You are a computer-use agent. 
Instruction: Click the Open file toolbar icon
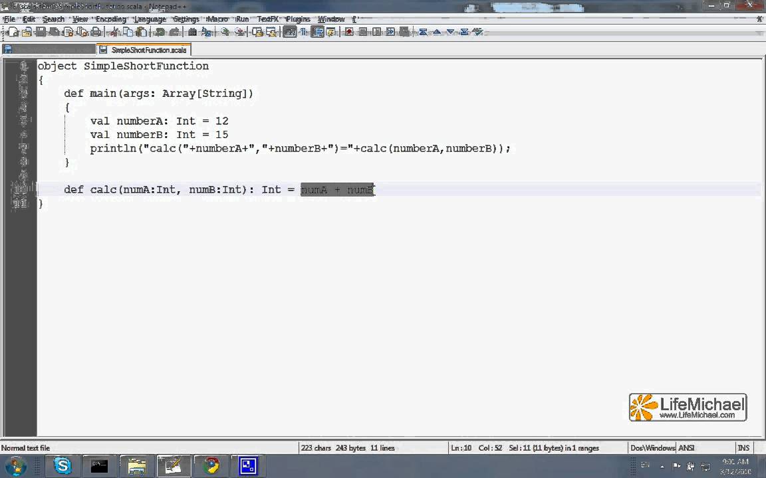pos(27,32)
